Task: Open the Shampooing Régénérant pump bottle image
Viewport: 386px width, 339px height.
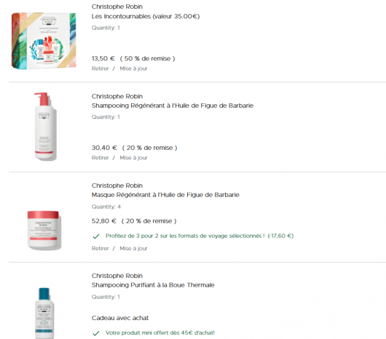Action: (45, 127)
